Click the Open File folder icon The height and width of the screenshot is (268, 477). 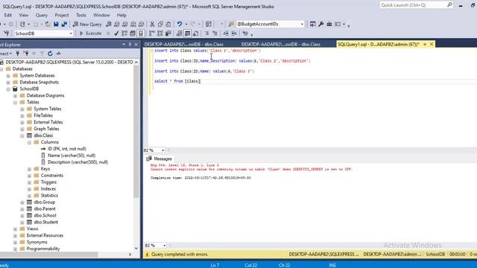point(48,24)
